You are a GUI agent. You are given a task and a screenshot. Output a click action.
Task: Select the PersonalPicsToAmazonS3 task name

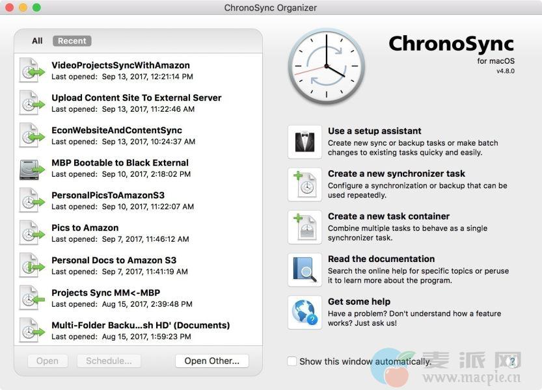click(x=108, y=195)
